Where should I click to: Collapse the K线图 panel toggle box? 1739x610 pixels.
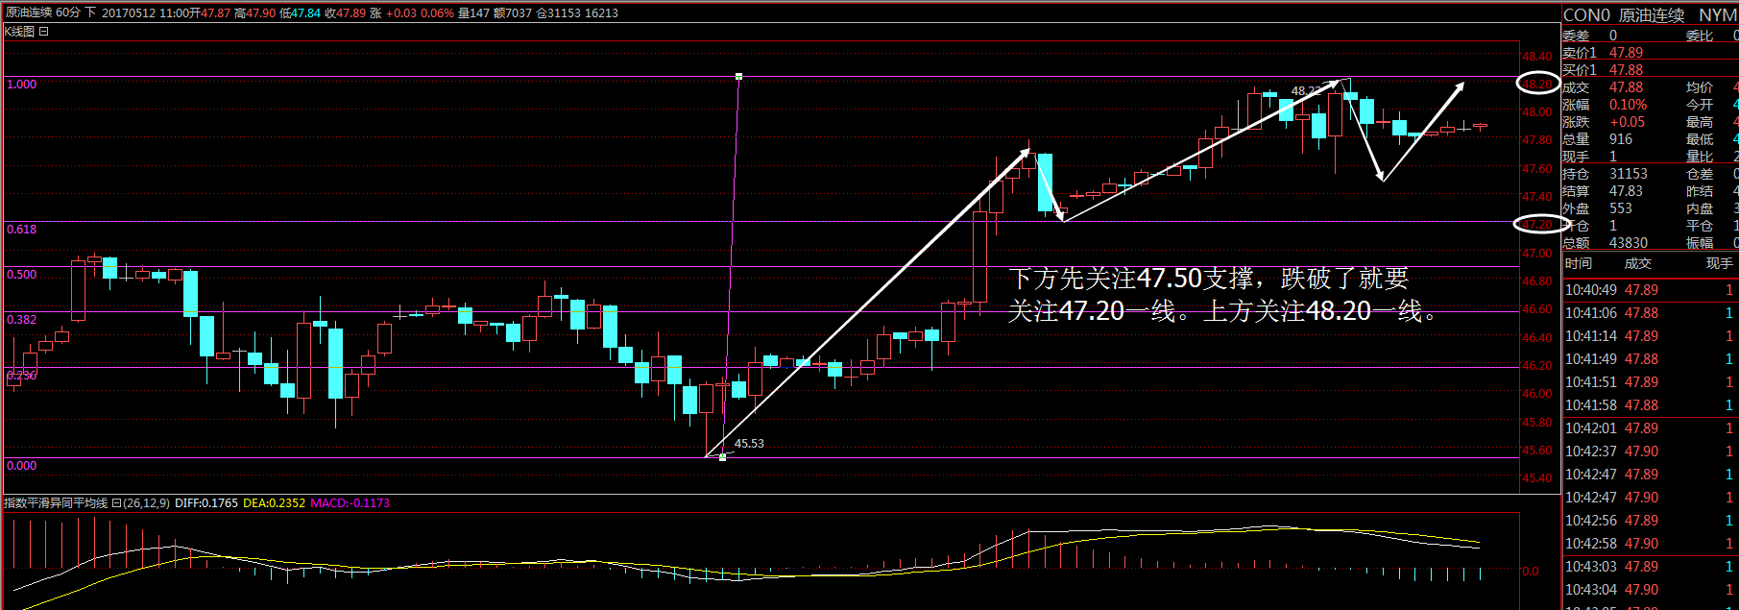(43, 32)
